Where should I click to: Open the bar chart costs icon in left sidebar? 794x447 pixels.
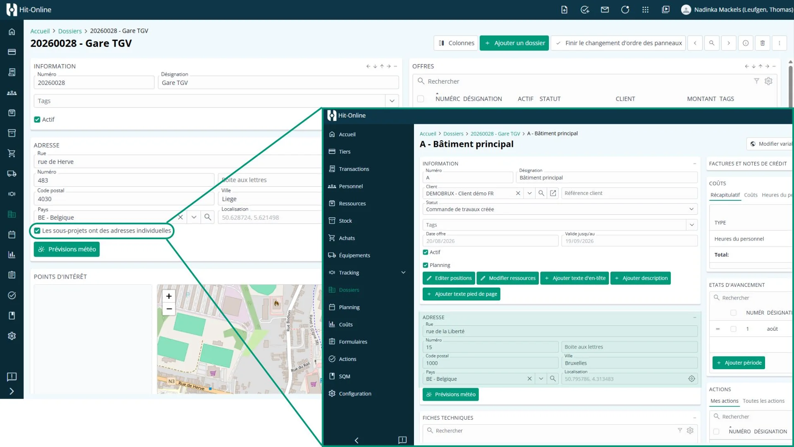coord(12,255)
